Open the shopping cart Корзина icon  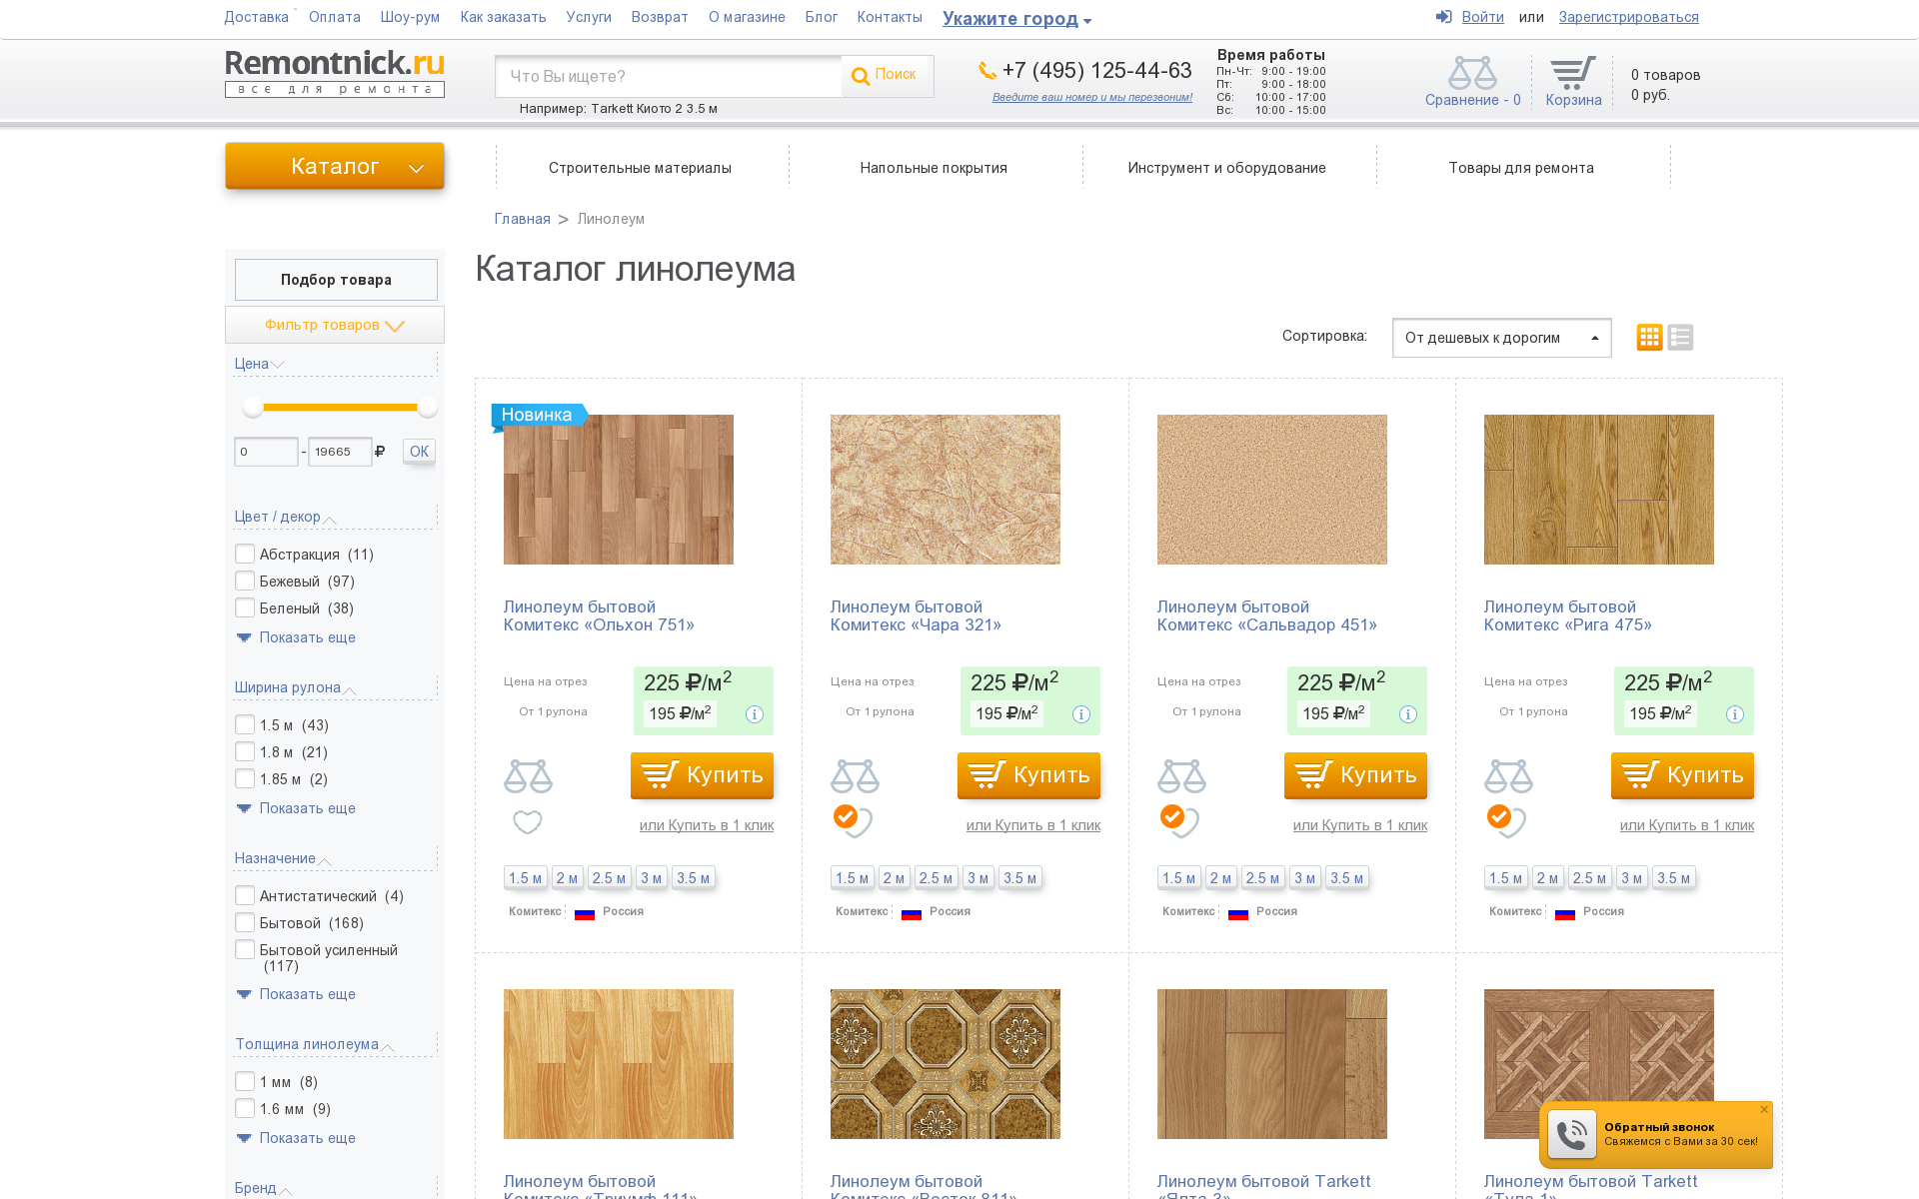1572,73
